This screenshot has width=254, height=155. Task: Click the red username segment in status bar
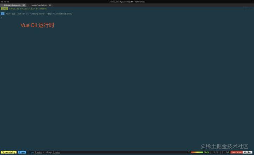236,152
